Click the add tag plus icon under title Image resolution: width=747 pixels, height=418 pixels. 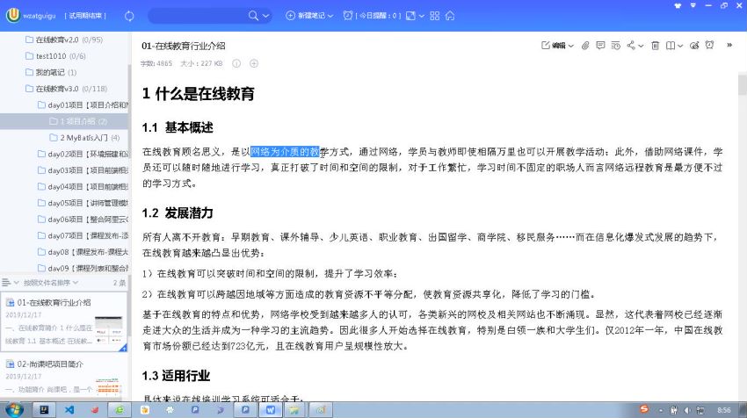[254, 63]
